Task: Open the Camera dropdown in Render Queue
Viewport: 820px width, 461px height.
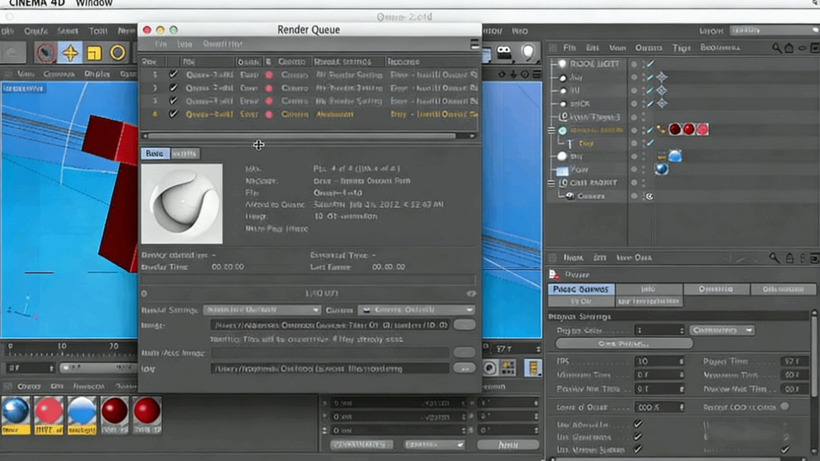Action: [x=417, y=310]
